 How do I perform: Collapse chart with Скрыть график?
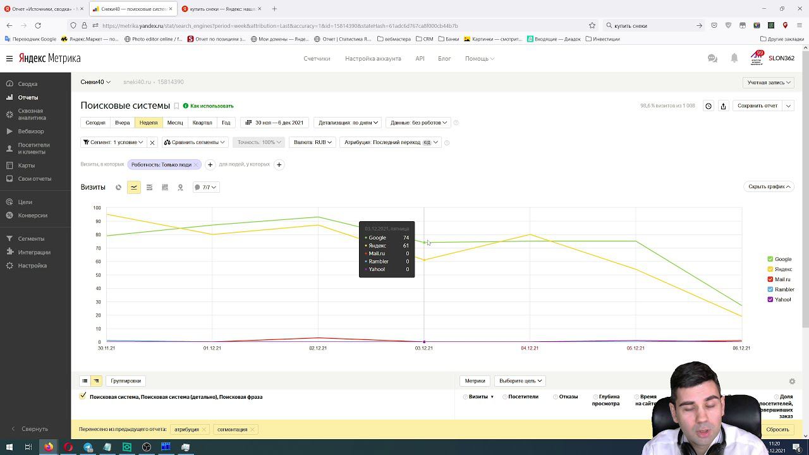pyautogui.click(x=769, y=186)
